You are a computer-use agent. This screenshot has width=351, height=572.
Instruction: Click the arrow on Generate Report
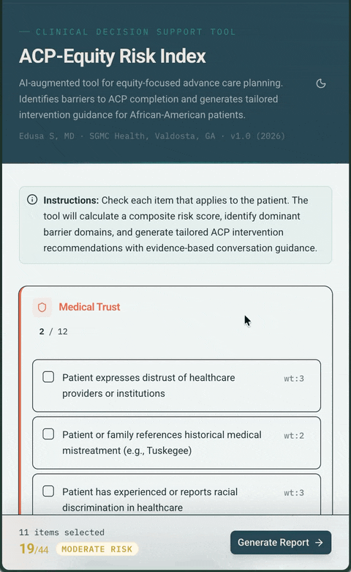pos(319,543)
